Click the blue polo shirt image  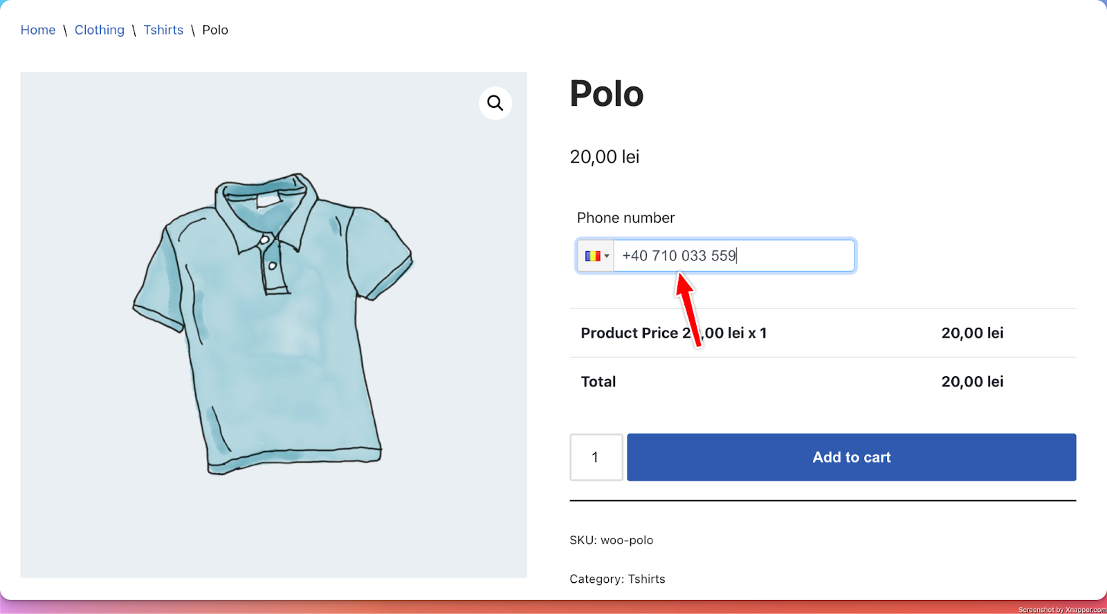tap(273, 324)
